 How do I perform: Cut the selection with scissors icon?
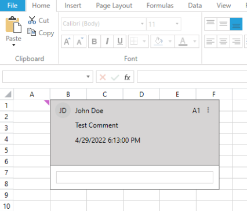32,20
